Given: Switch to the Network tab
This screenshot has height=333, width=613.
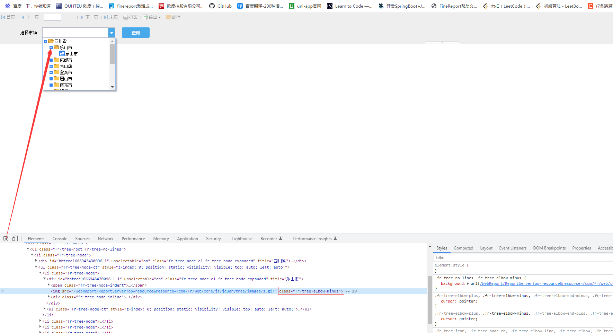Looking at the screenshot, I should [106, 239].
